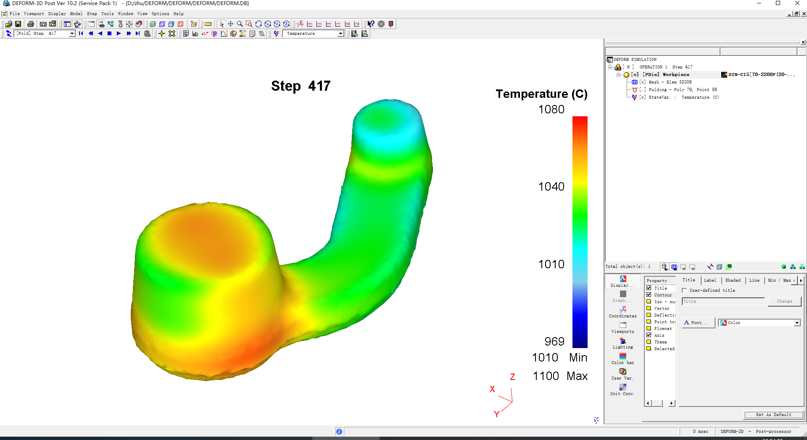Click the Save floppy disk icon
This screenshot has width=807, height=440.
point(18,24)
